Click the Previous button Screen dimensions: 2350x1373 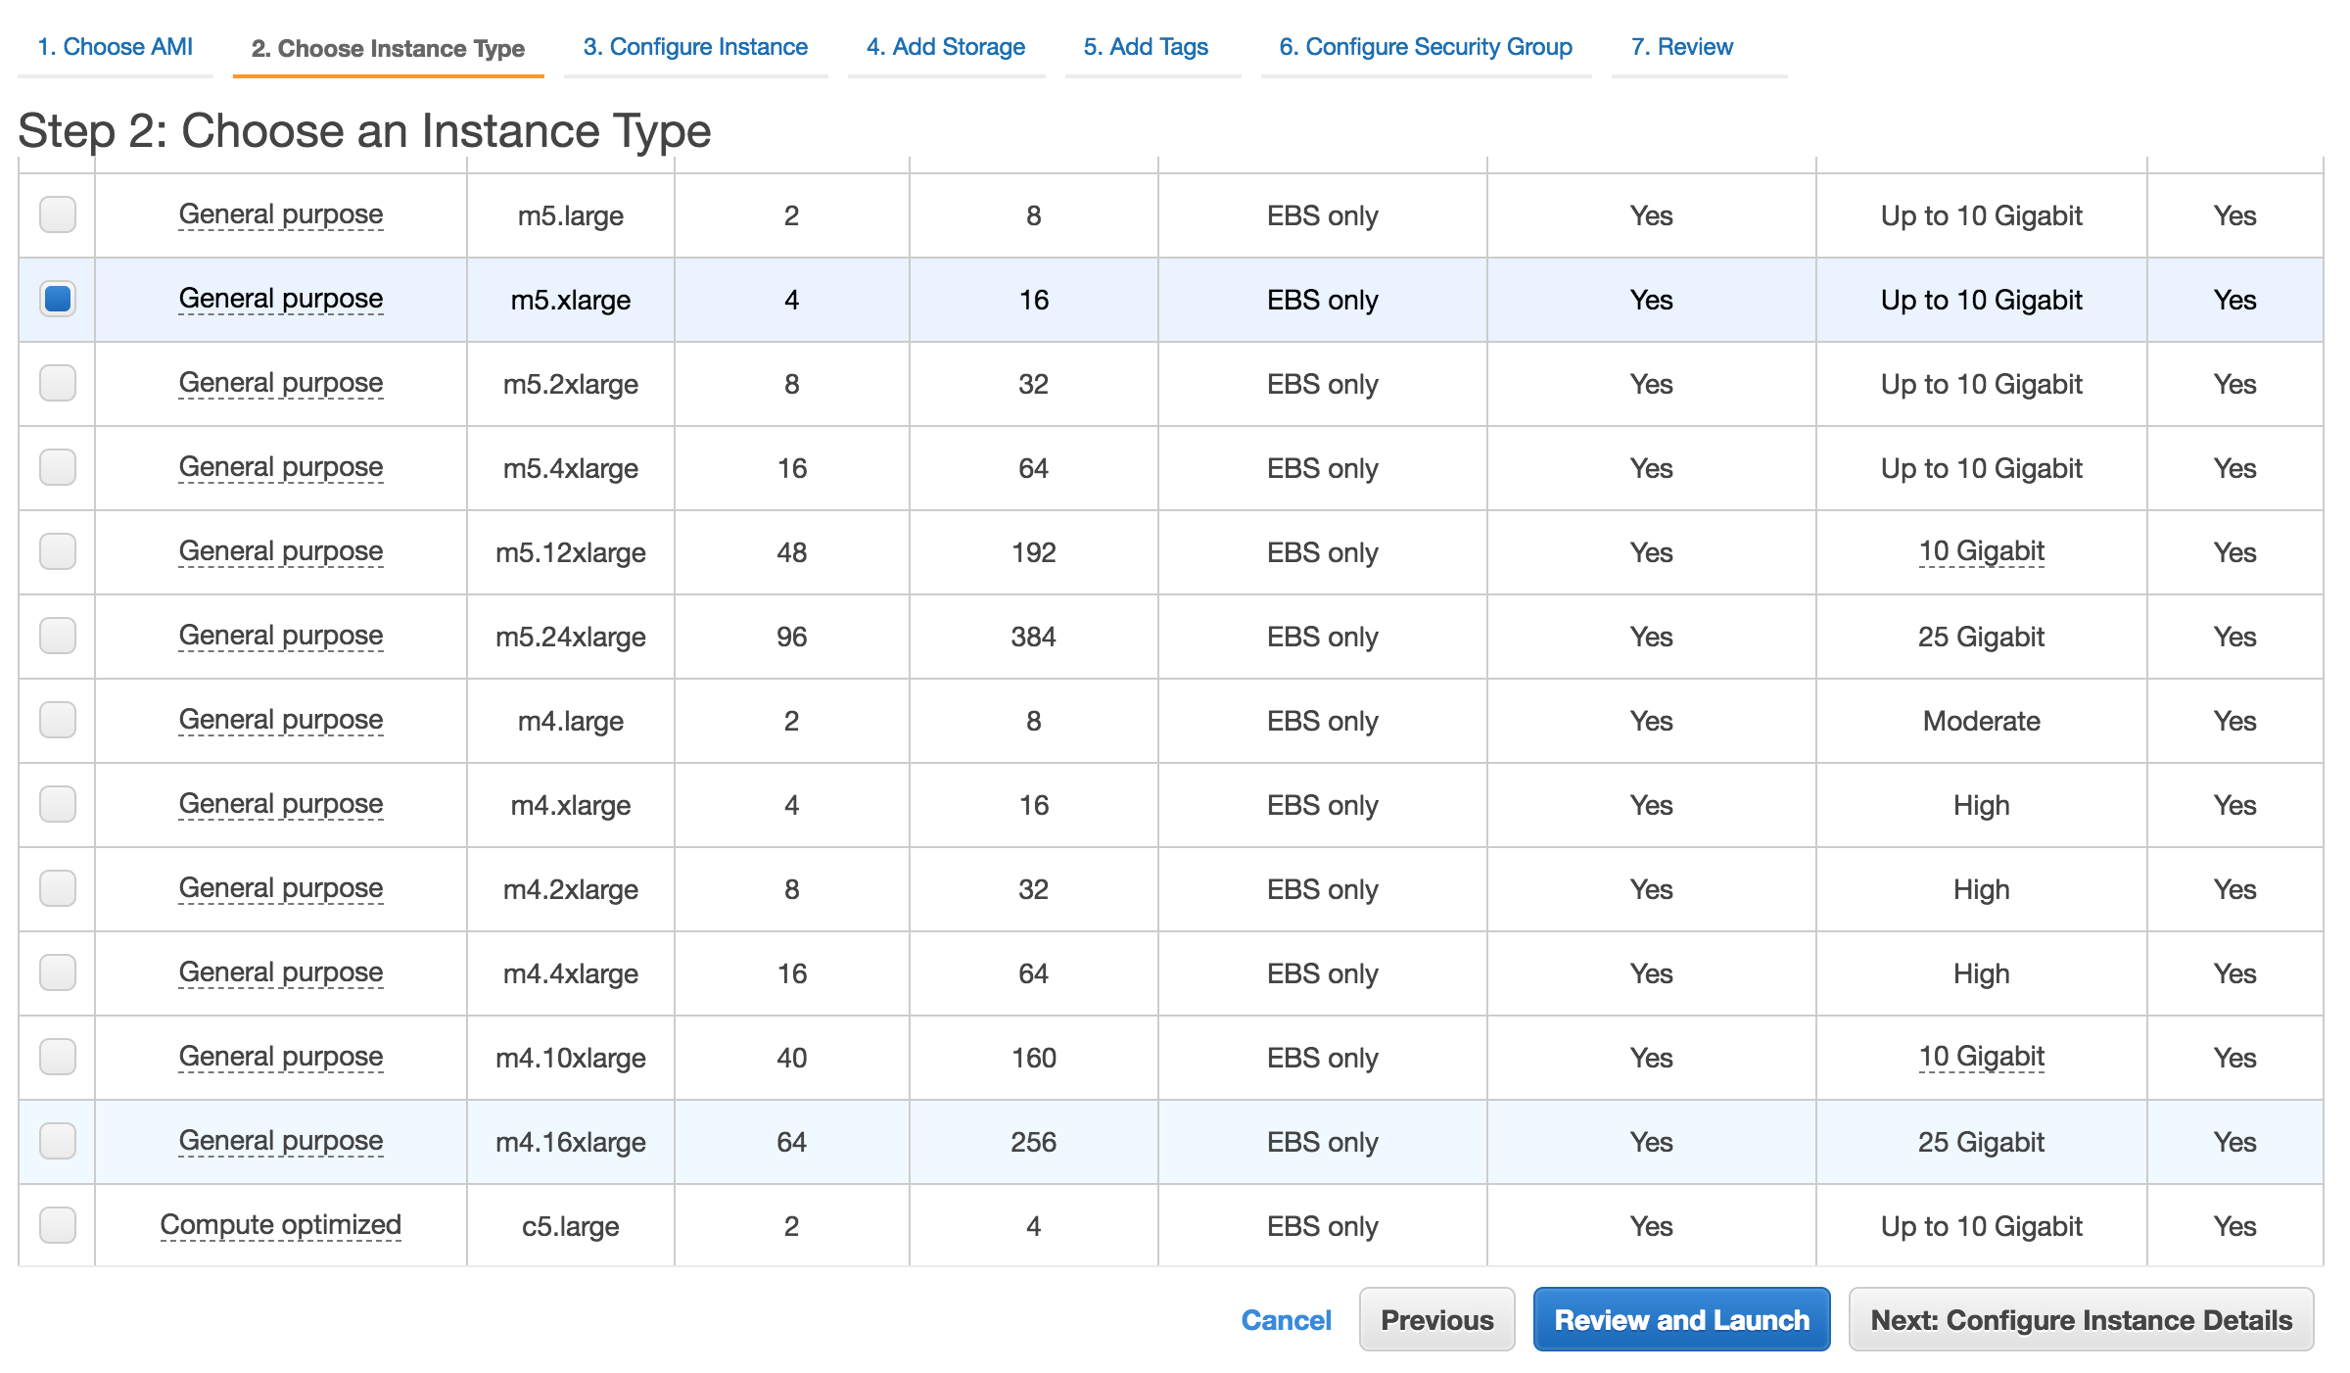pos(1437,1320)
